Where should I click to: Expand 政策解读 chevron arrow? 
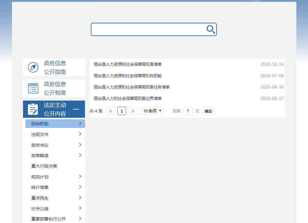coord(80,155)
